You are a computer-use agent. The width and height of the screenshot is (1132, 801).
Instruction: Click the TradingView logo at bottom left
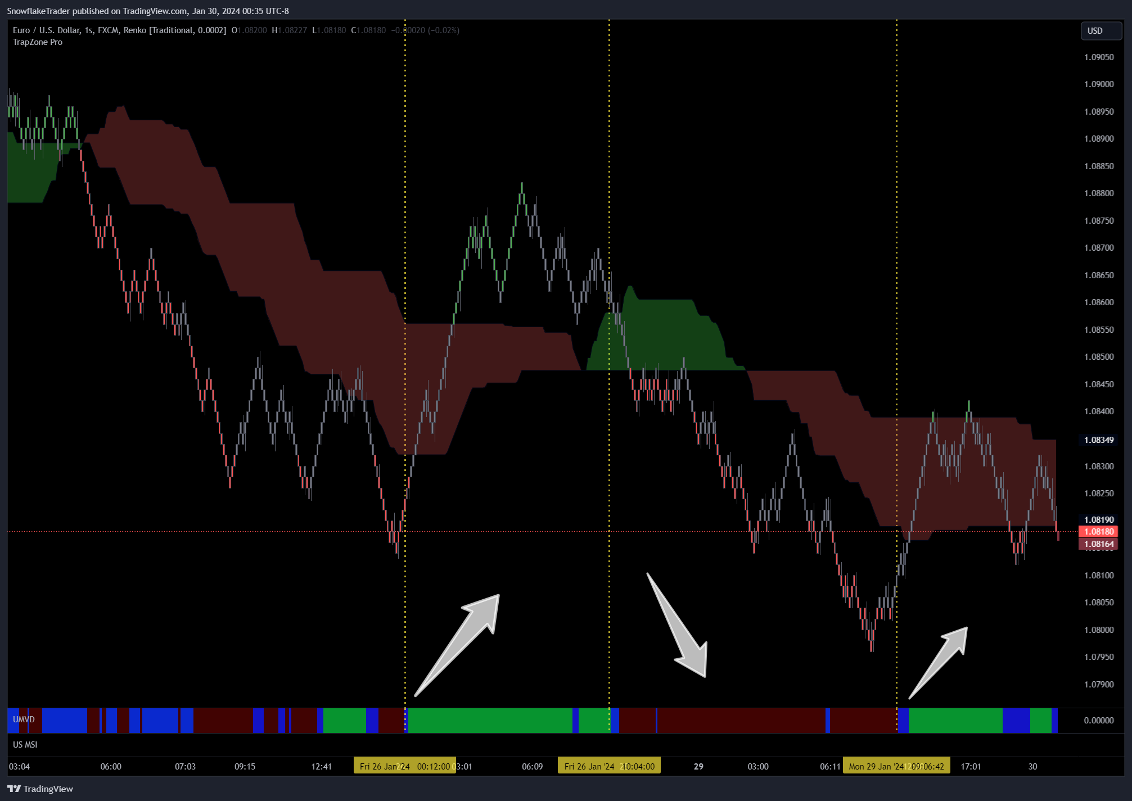(40, 789)
